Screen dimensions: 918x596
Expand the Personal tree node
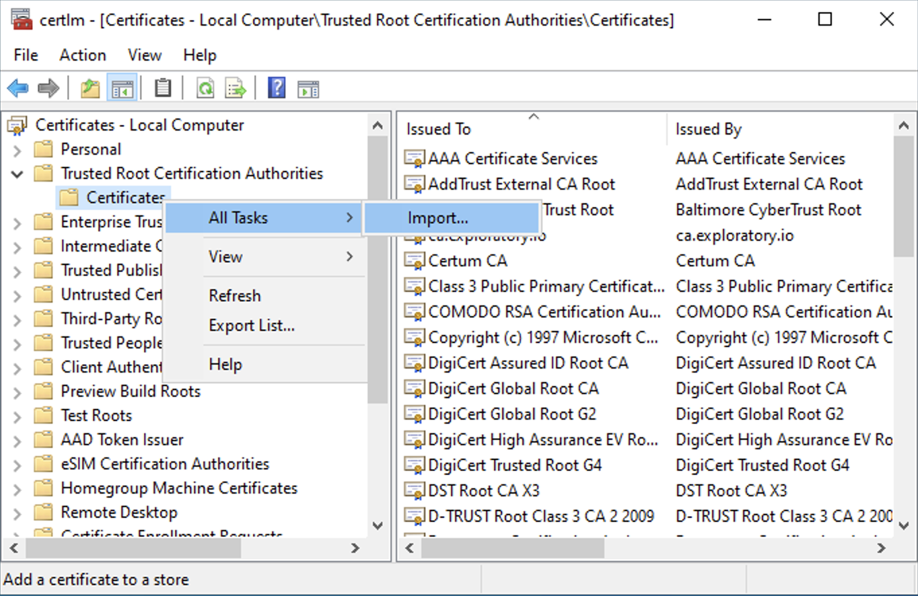point(17,149)
